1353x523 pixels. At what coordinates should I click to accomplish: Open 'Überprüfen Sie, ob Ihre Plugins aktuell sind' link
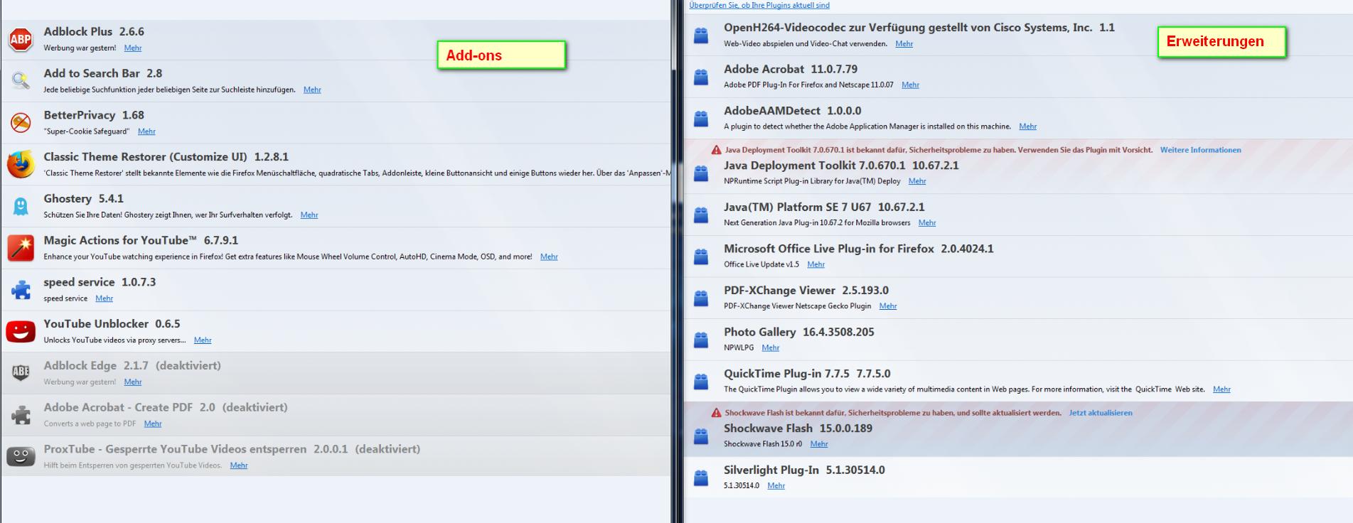(759, 5)
